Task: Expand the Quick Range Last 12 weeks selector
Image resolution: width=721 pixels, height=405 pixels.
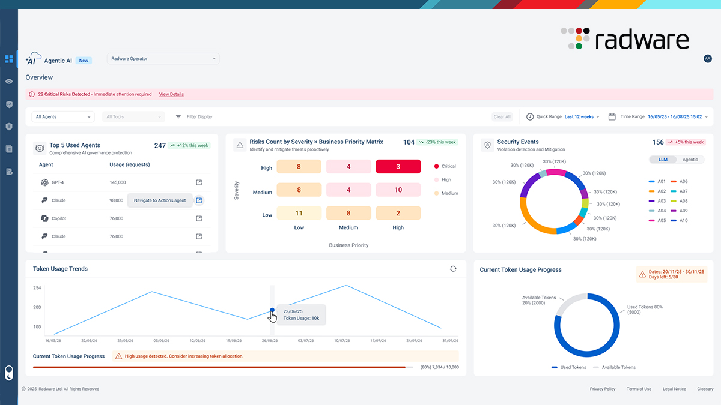Action: click(x=582, y=117)
